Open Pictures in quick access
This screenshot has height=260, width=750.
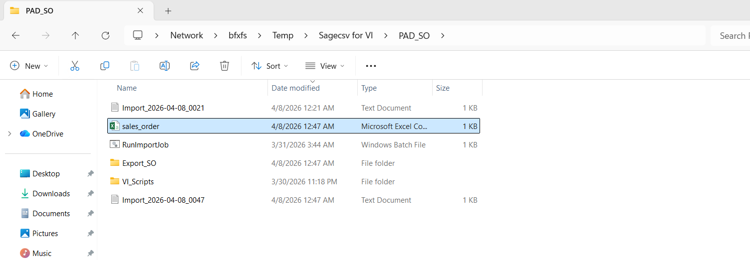[39, 234]
